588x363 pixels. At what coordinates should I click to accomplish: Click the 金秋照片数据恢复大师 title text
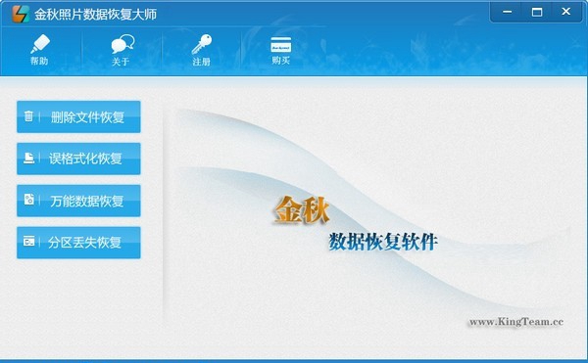click(x=95, y=15)
